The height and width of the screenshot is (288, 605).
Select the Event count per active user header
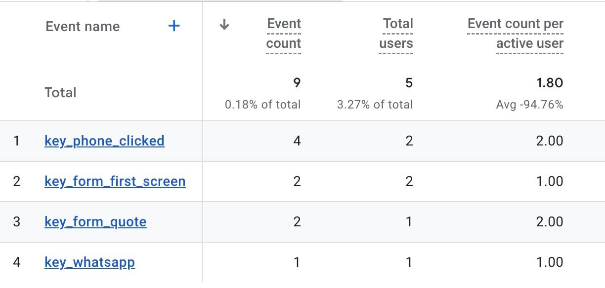tap(515, 34)
